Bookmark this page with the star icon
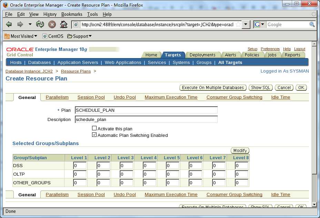Image resolution: width=320 pixels, height=218 pixels. point(238,25)
